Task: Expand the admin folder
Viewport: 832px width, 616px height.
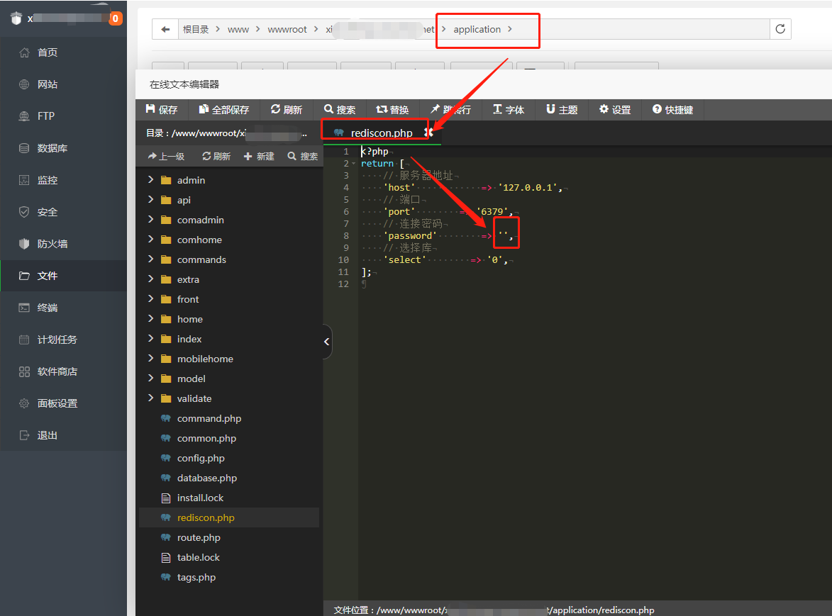Action: click(150, 180)
